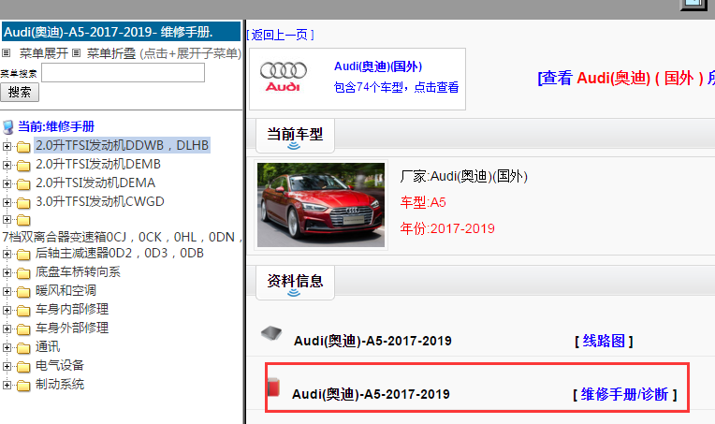Click the 菜单展开 expand-all icon
The width and height of the screenshot is (715, 424).
click(6, 53)
